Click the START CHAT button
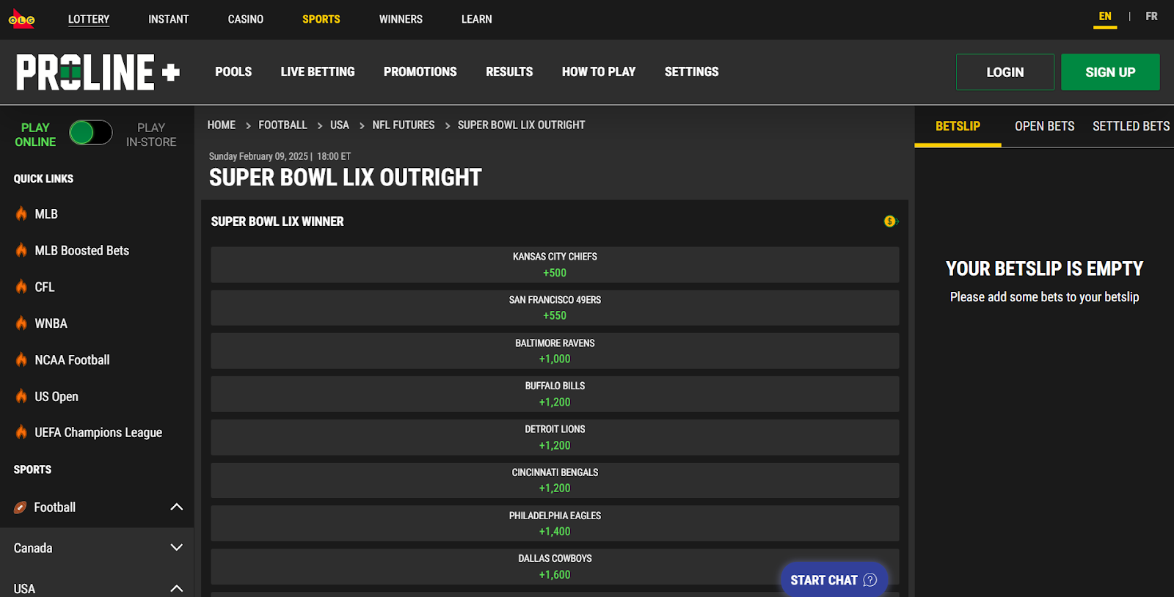The image size is (1174, 597). [x=834, y=580]
